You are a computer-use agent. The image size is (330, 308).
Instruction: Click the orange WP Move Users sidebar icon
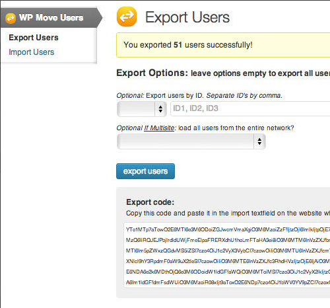pyautogui.click(x=11, y=18)
